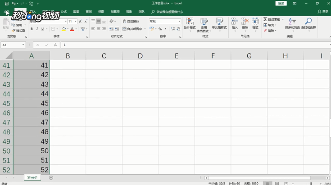Click the AutoSum sigma button
This screenshot has width=331, height=185.
click(272, 19)
